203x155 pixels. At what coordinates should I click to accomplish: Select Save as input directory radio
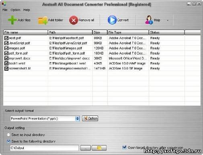point(8,135)
